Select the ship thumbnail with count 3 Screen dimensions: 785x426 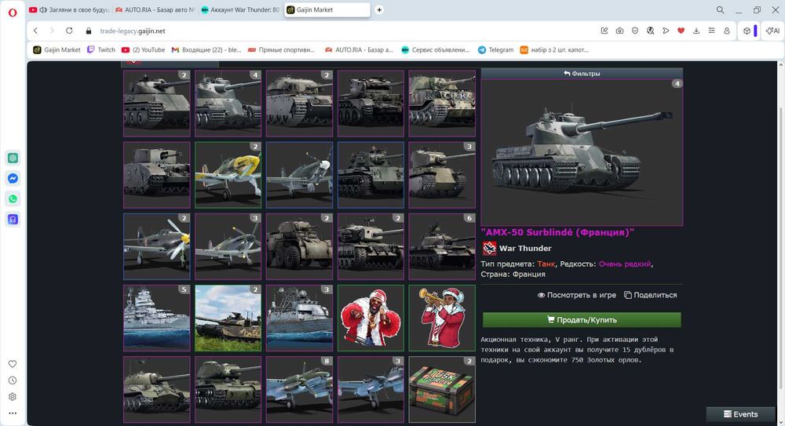pyautogui.click(x=299, y=318)
